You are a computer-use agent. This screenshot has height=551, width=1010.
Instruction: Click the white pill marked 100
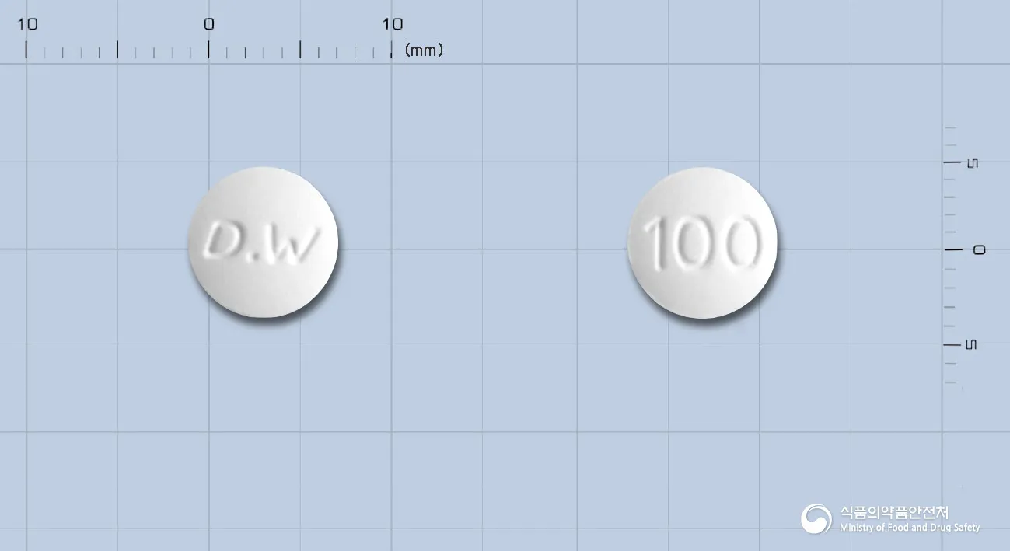[x=703, y=242]
